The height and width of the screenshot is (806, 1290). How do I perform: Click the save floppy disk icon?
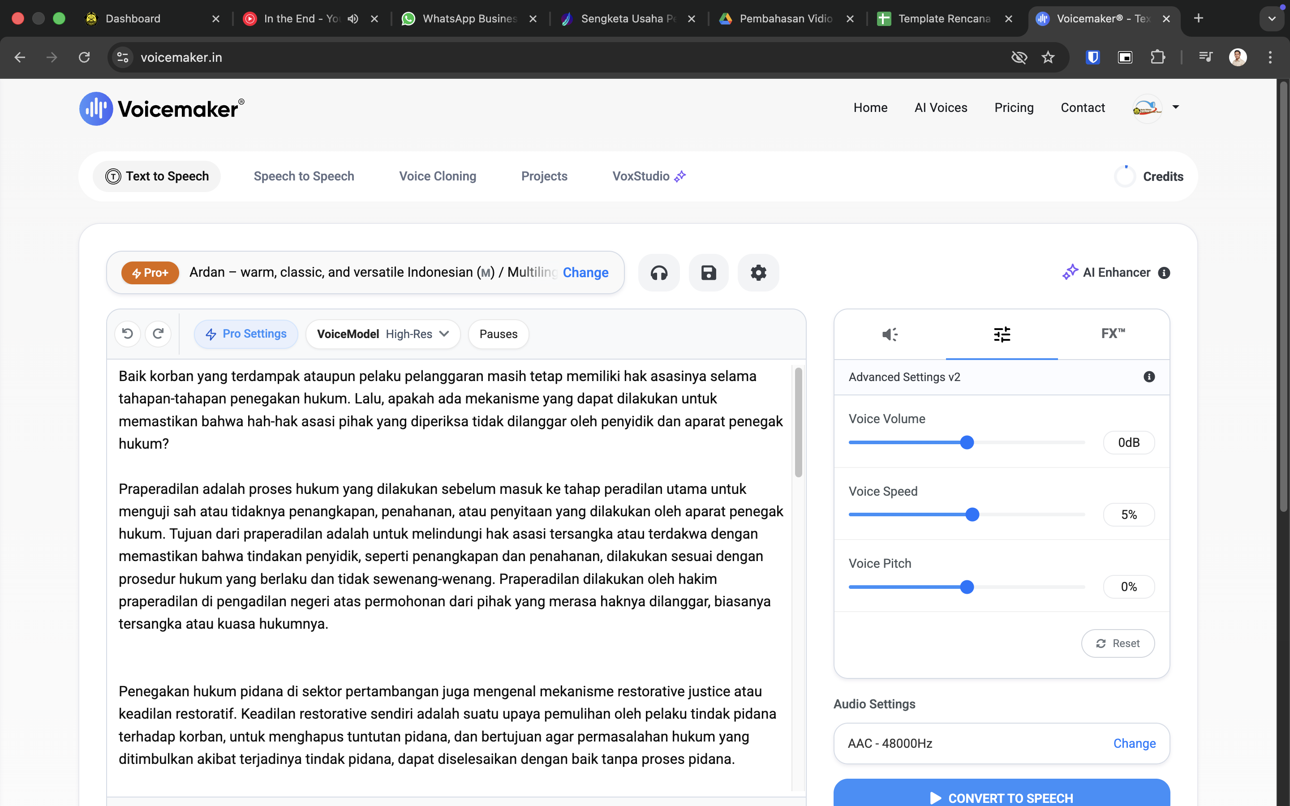click(709, 273)
